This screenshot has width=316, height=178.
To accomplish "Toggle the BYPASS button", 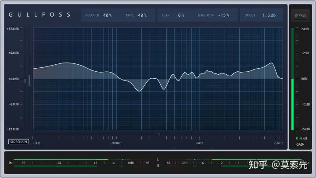I will 300,15.
